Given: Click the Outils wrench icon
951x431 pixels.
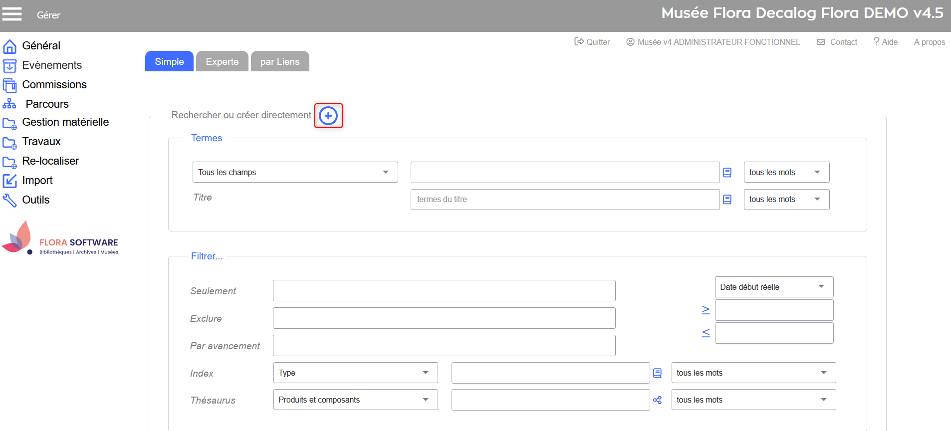Looking at the screenshot, I should pos(9,200).
